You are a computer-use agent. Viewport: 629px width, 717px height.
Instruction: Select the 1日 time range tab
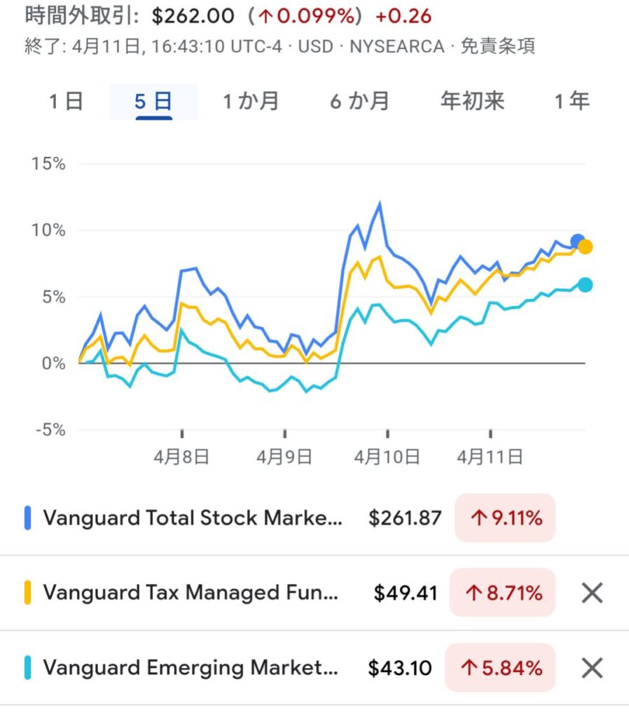point(67,102)
